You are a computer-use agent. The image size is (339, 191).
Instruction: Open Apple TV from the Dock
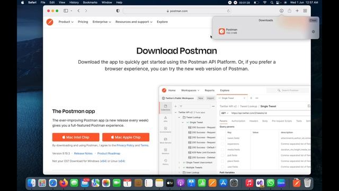click(x=169, y=183)
